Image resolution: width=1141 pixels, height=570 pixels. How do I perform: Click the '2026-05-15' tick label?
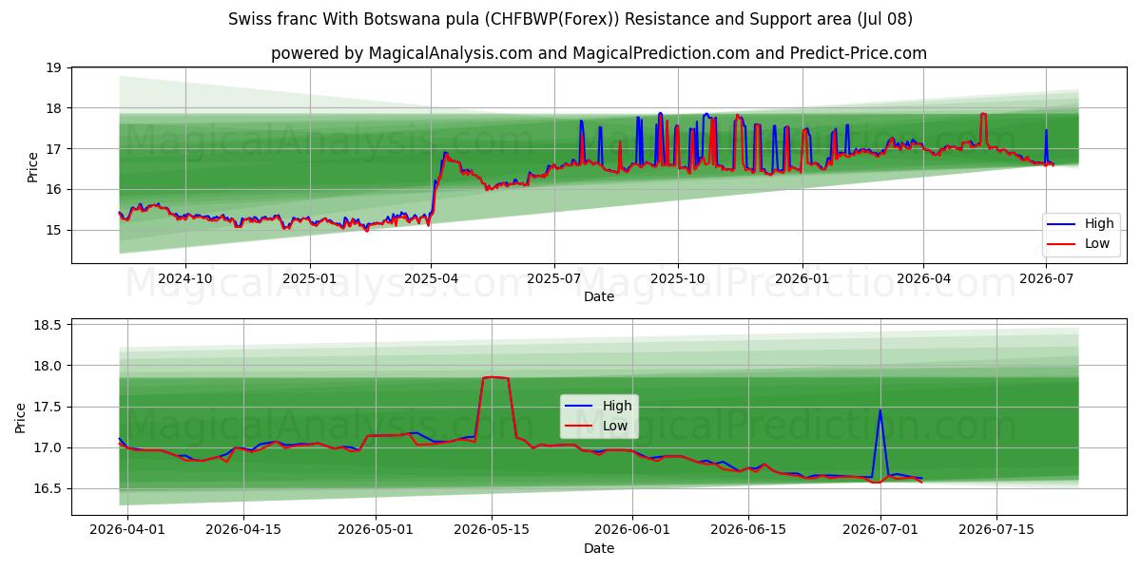pos(493,530)
